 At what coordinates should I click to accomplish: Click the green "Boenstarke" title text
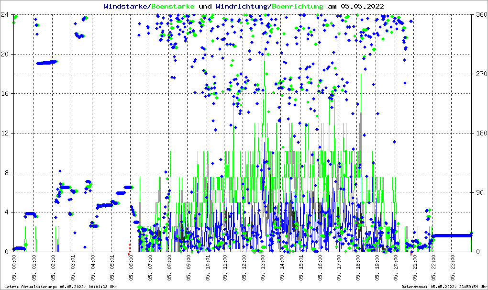pos(173,6)
